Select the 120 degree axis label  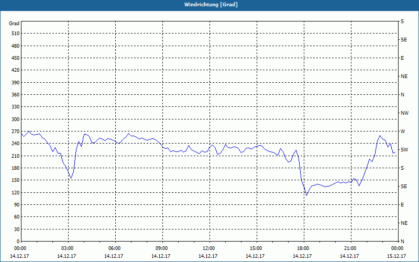(16, 192)
